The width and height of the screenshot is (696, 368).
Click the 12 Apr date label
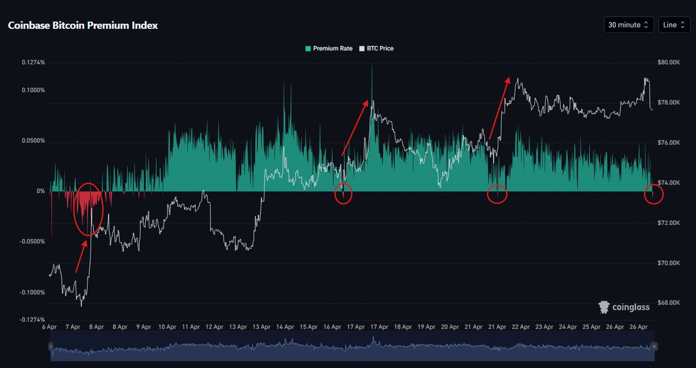pos(215,327)
